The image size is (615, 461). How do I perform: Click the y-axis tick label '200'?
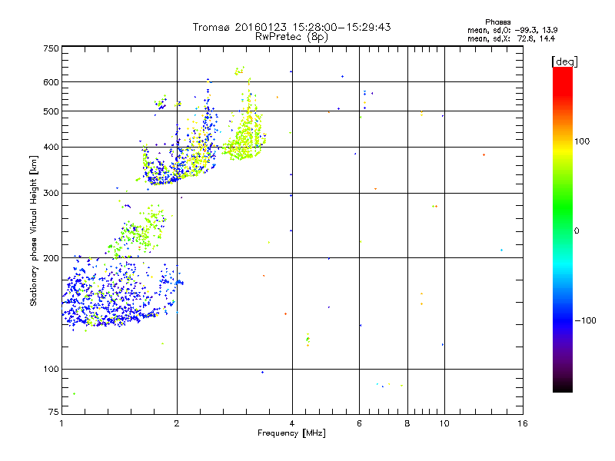(51, 258)
